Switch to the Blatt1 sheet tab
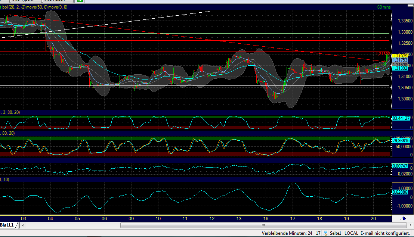Viewport: 414px width, 237px height. [x=7, y=225]
